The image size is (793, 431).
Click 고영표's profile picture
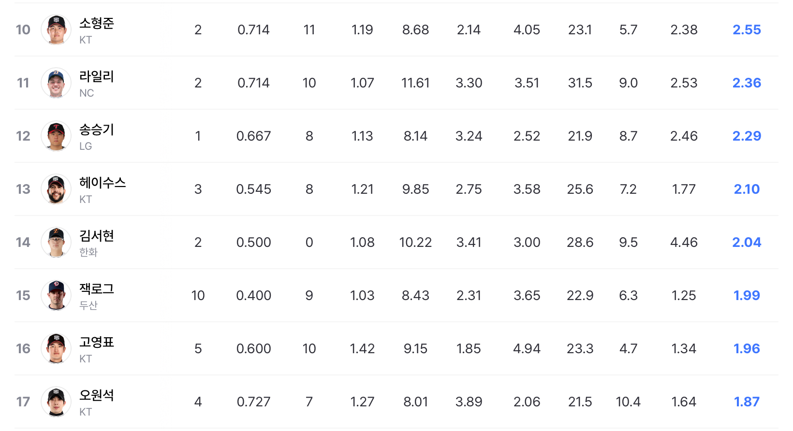tap(56, 348)
